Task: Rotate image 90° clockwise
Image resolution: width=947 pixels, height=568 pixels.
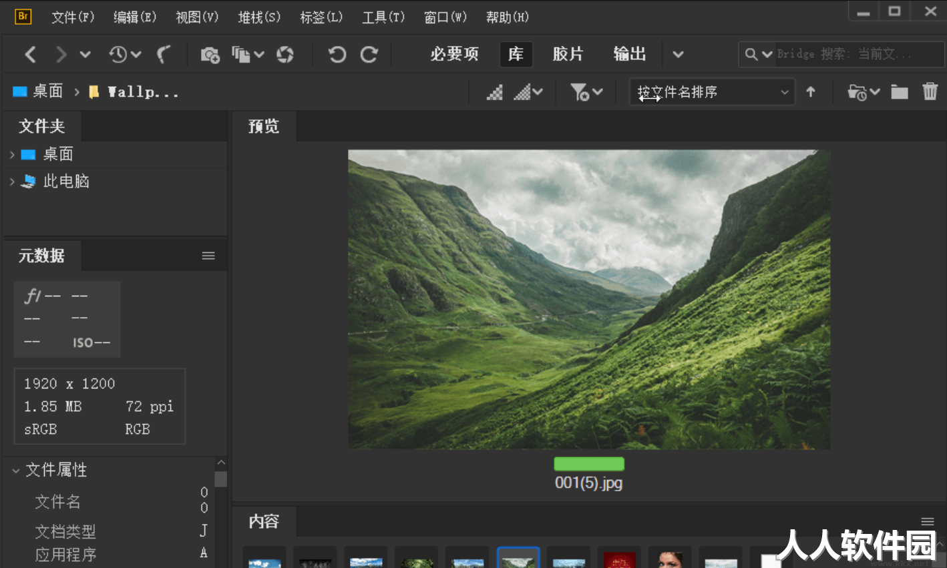Action: click(x=369, y=55)
